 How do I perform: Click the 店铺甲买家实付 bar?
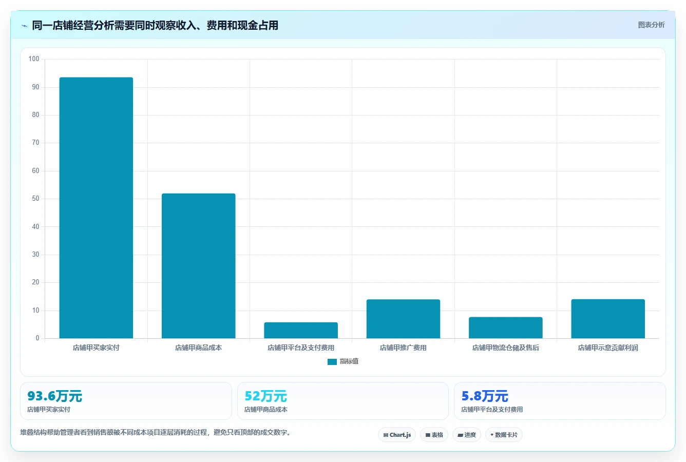[x=96, y=208]
